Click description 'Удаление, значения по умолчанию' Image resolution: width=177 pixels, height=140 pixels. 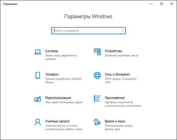pyautogui.click(x=123, y=104)
